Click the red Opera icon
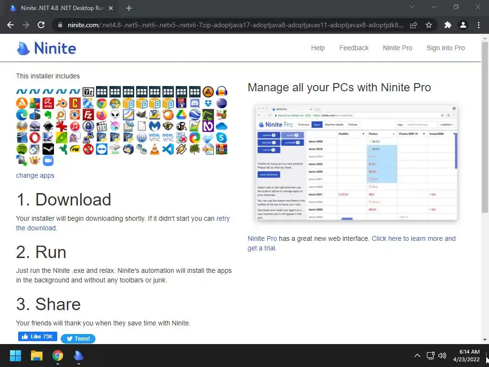This screenshot has height=367, width=489. click(x=35, y=138)
